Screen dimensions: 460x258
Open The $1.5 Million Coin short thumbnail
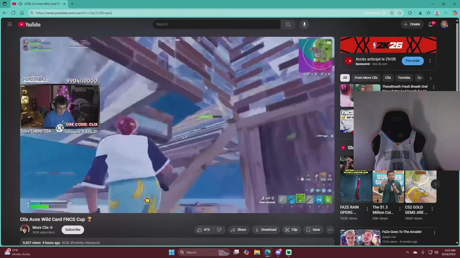[388, 187]
